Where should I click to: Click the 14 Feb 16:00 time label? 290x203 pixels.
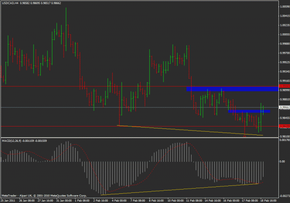pos(213,200)
